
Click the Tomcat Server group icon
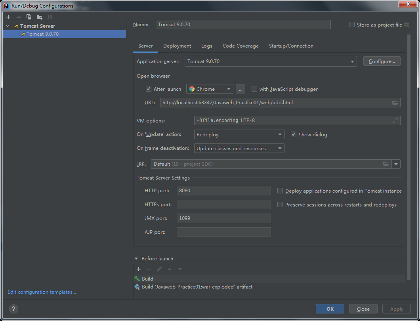click(x=16, y=26)
